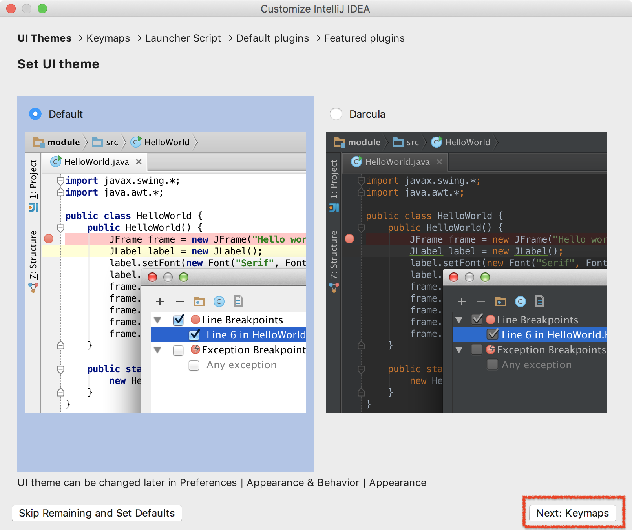
Task: Select the Default theme radio button
Action: 35,114
